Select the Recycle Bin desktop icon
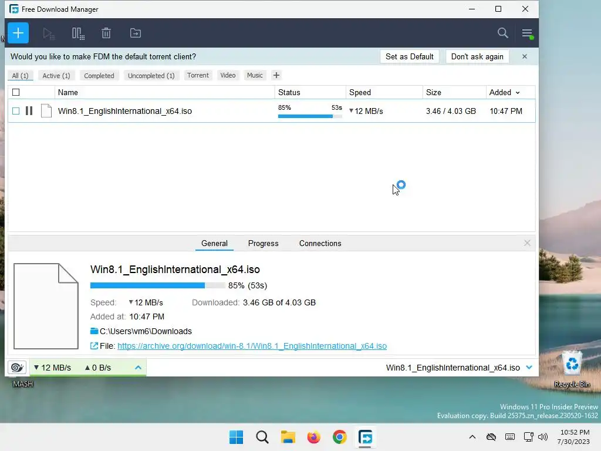Viewport: 601px width, 451px height. coord(572,369)
